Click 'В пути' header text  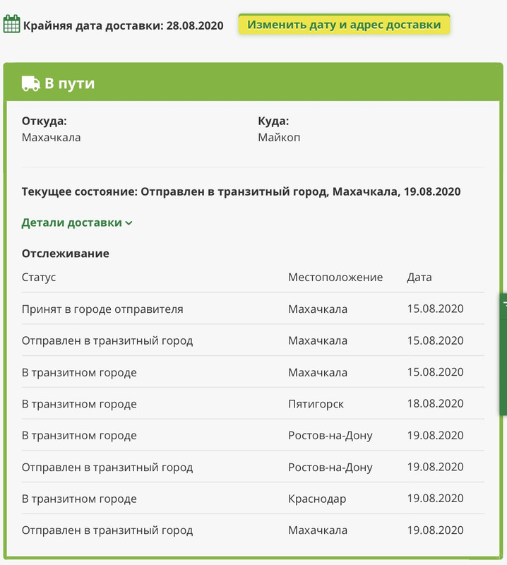[69, 83]
